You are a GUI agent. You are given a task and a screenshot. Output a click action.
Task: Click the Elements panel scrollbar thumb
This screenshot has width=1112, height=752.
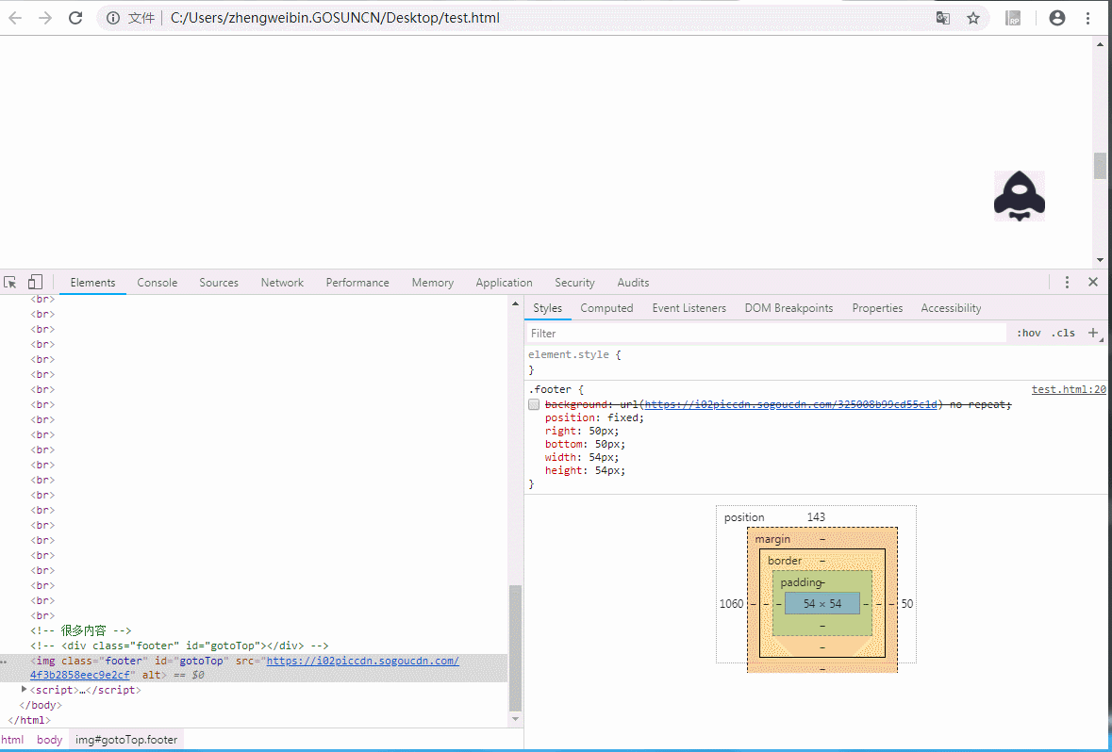[x=516, y=647]
